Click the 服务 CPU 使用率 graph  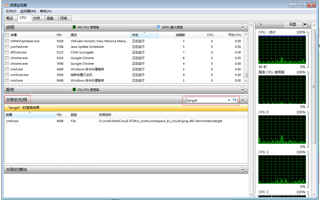[x=282, y=89]
